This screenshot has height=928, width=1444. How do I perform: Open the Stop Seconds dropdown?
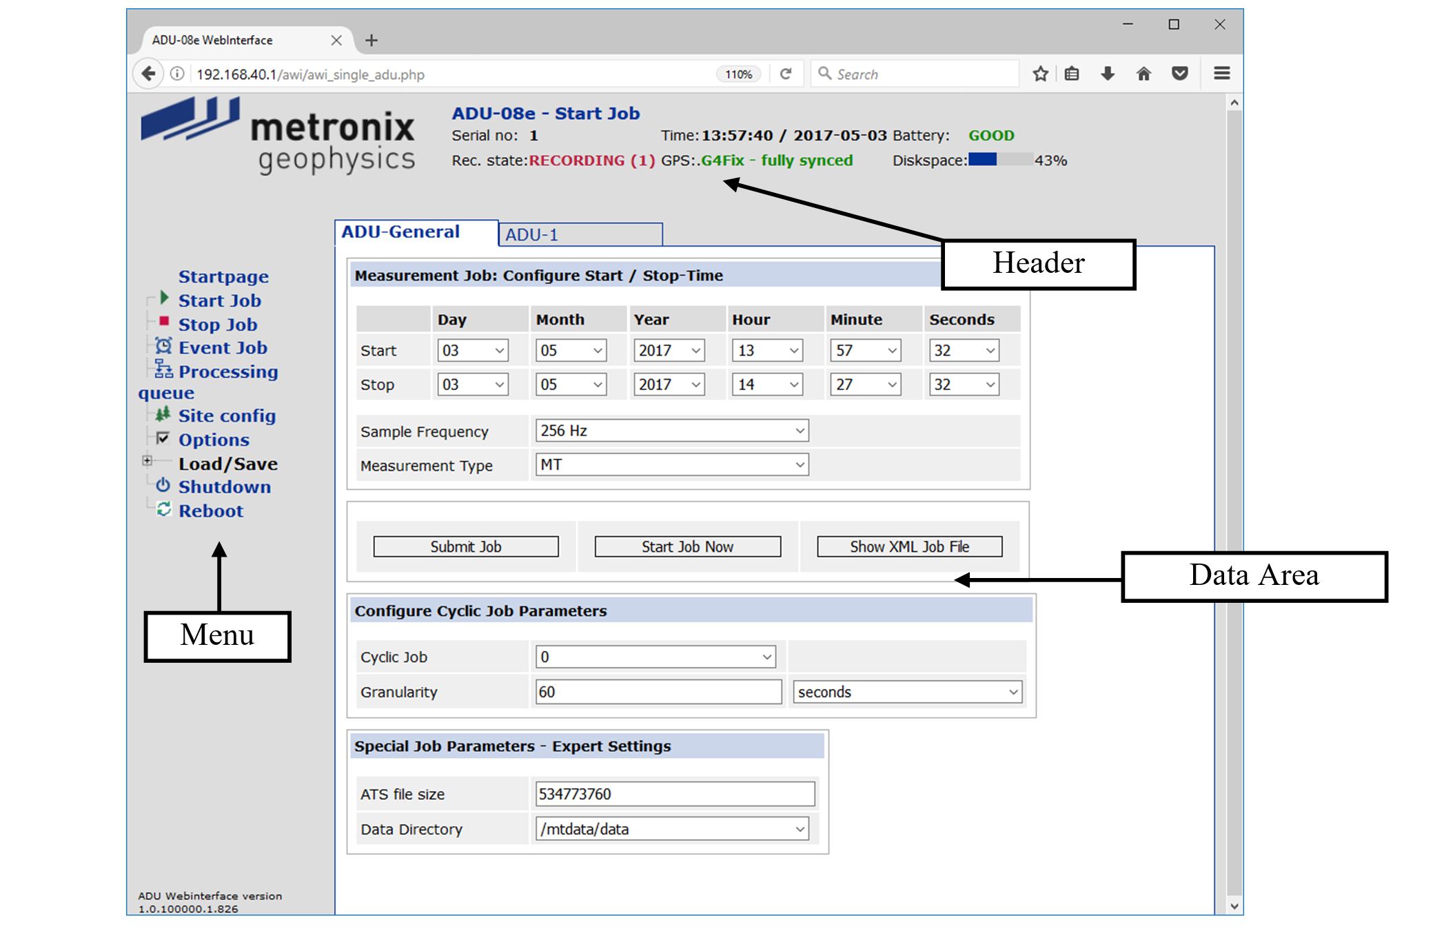pos(964,384)
